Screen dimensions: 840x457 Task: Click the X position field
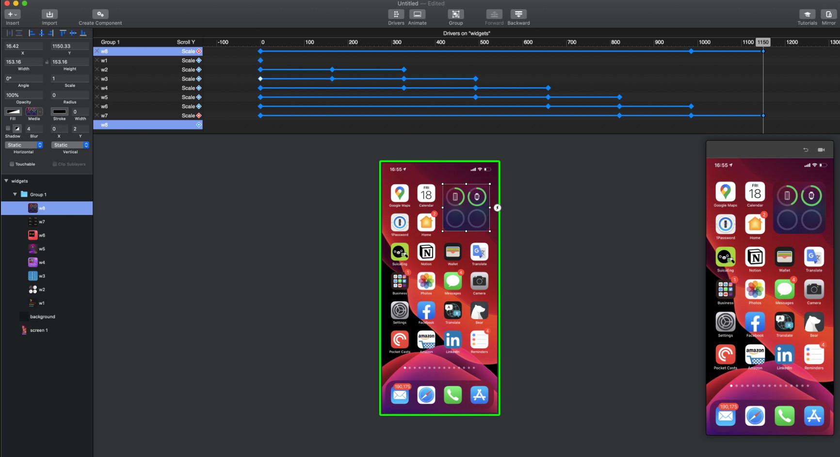point(24,46)
